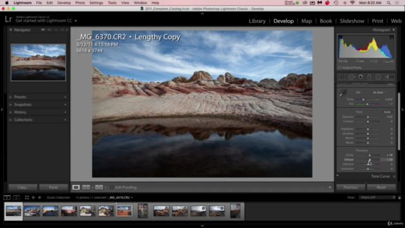Switch to Before/After top-bottom view
The width and height of the screenshot is (405, 228).
pyautogui.click(x=99, y=187)
